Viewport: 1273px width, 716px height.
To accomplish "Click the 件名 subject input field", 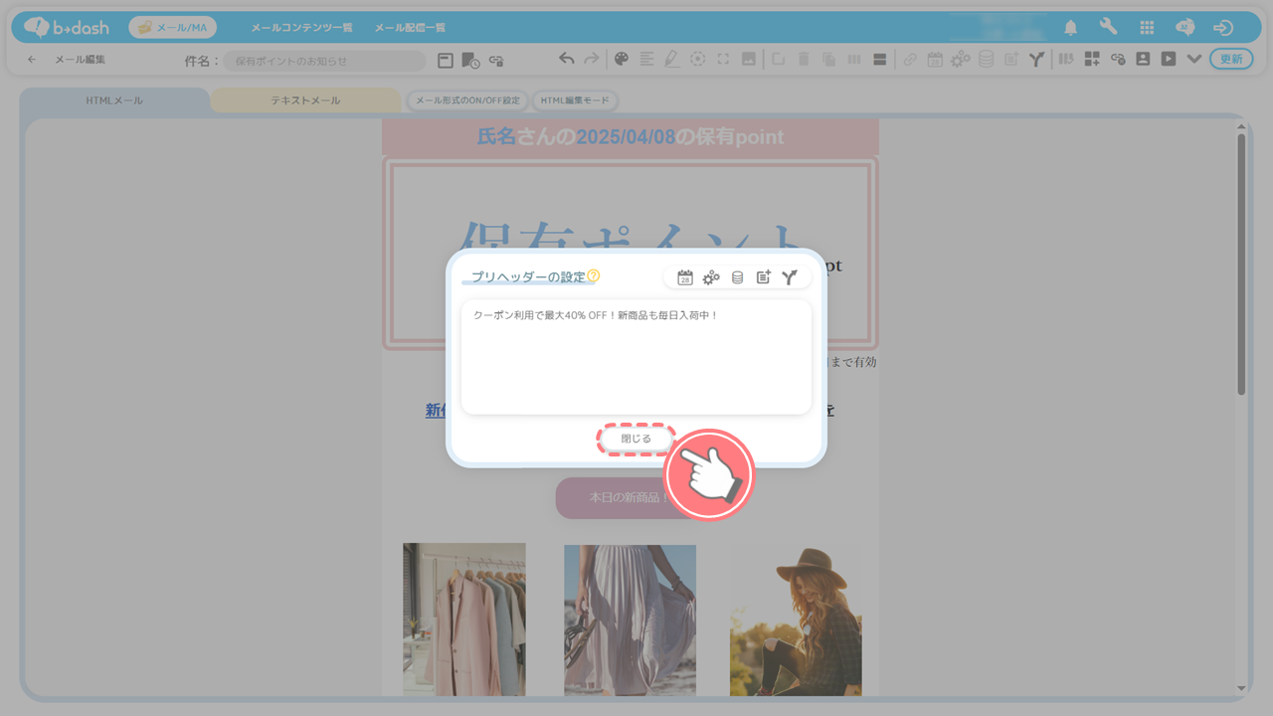I will (324, 61).
